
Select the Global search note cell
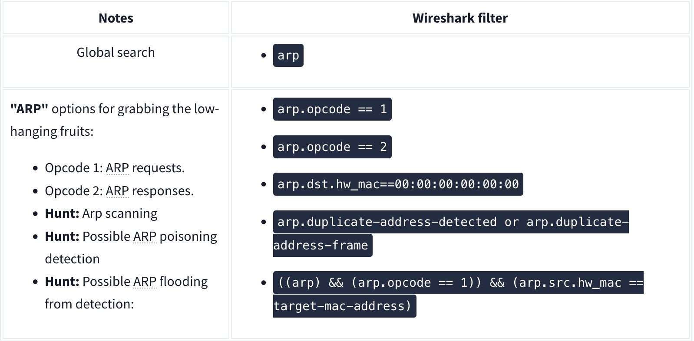(116, 52)
